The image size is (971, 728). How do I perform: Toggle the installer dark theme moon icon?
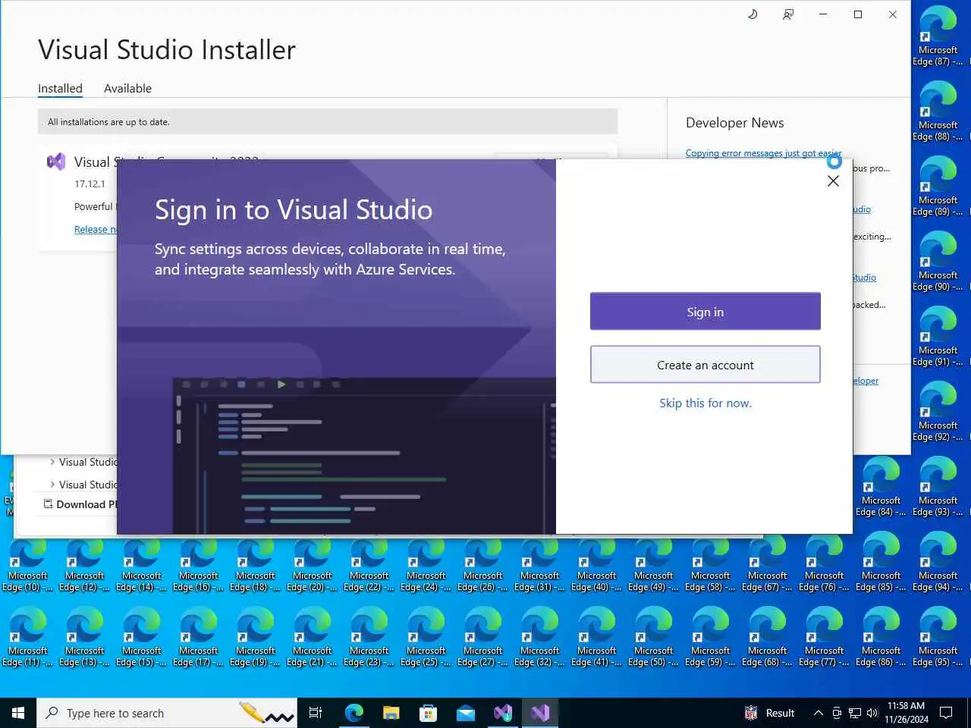(x=753, y=14)
